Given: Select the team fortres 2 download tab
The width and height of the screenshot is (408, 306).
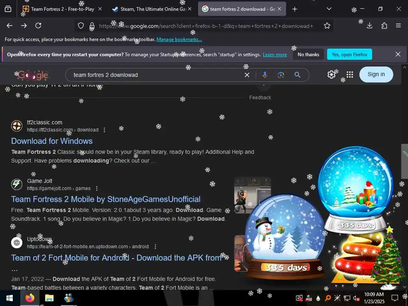Looking at the screenshot, I should pyautogui.click(x=242, y=9).
